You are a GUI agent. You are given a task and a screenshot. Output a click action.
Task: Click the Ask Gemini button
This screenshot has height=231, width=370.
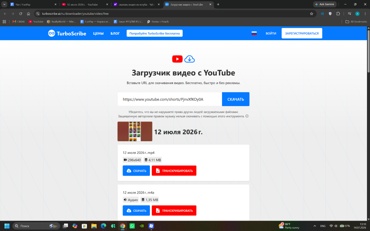pos(324,4)
